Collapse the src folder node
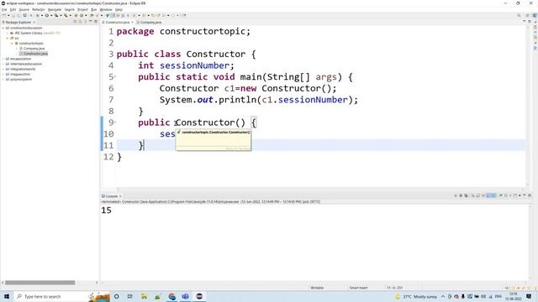The image size is (538, 302). tap(8, 39)
